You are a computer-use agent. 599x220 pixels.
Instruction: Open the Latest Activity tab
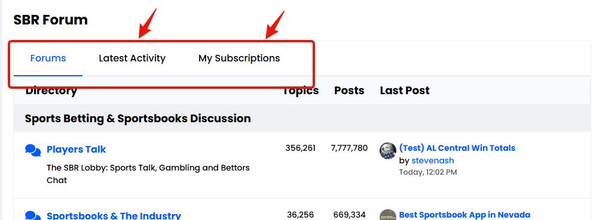[x=132, y=58]
